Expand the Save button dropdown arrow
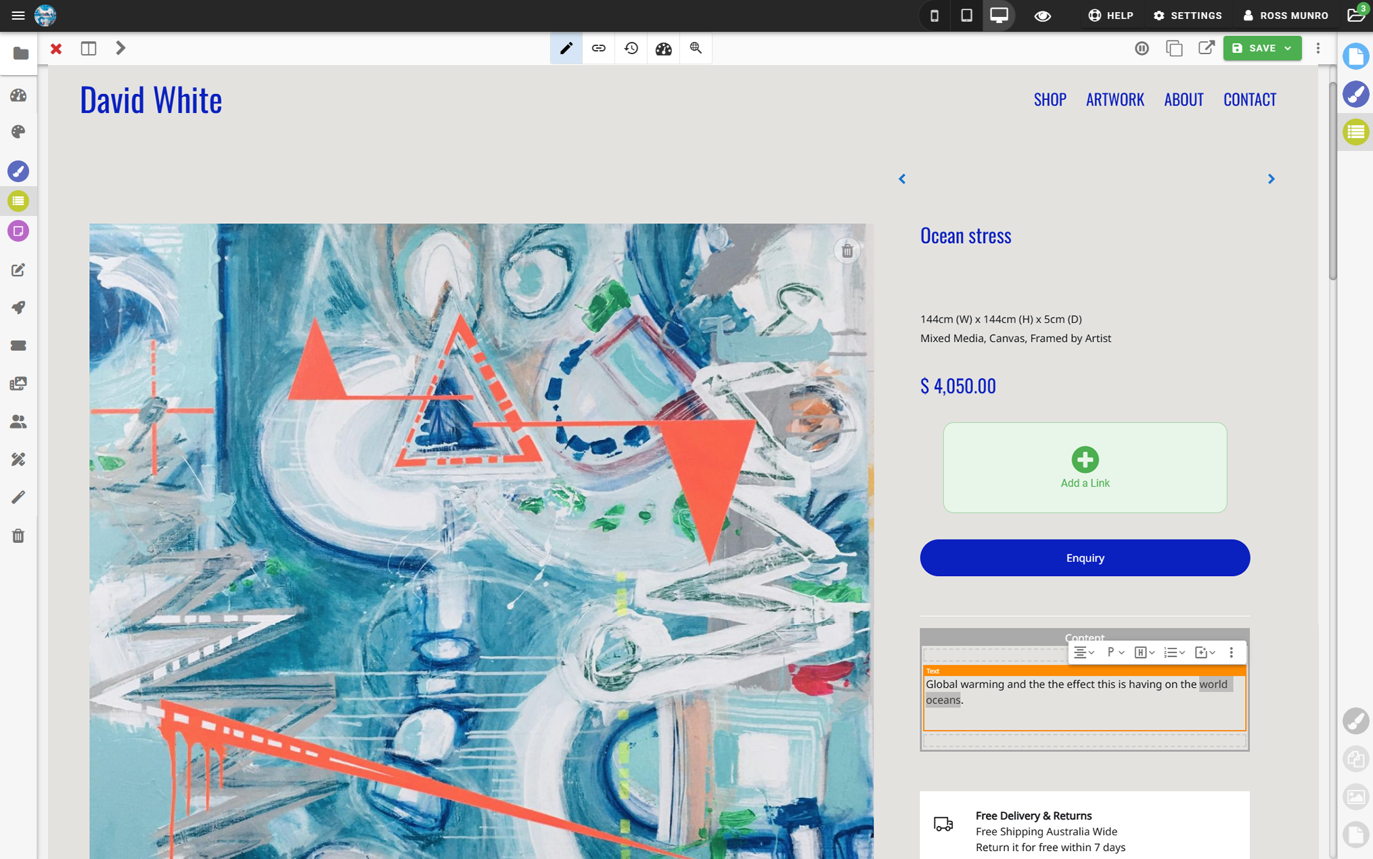 (x=1288, y=48)
